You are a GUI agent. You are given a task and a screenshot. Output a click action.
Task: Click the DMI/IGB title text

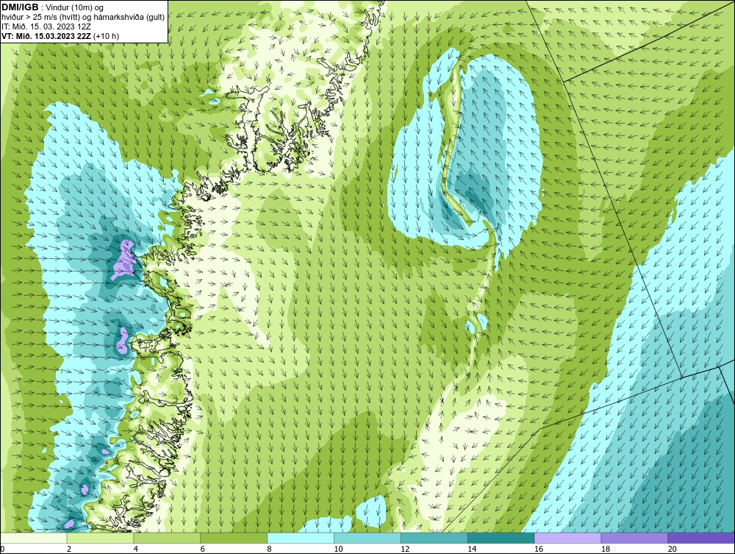tap(20, 7)
